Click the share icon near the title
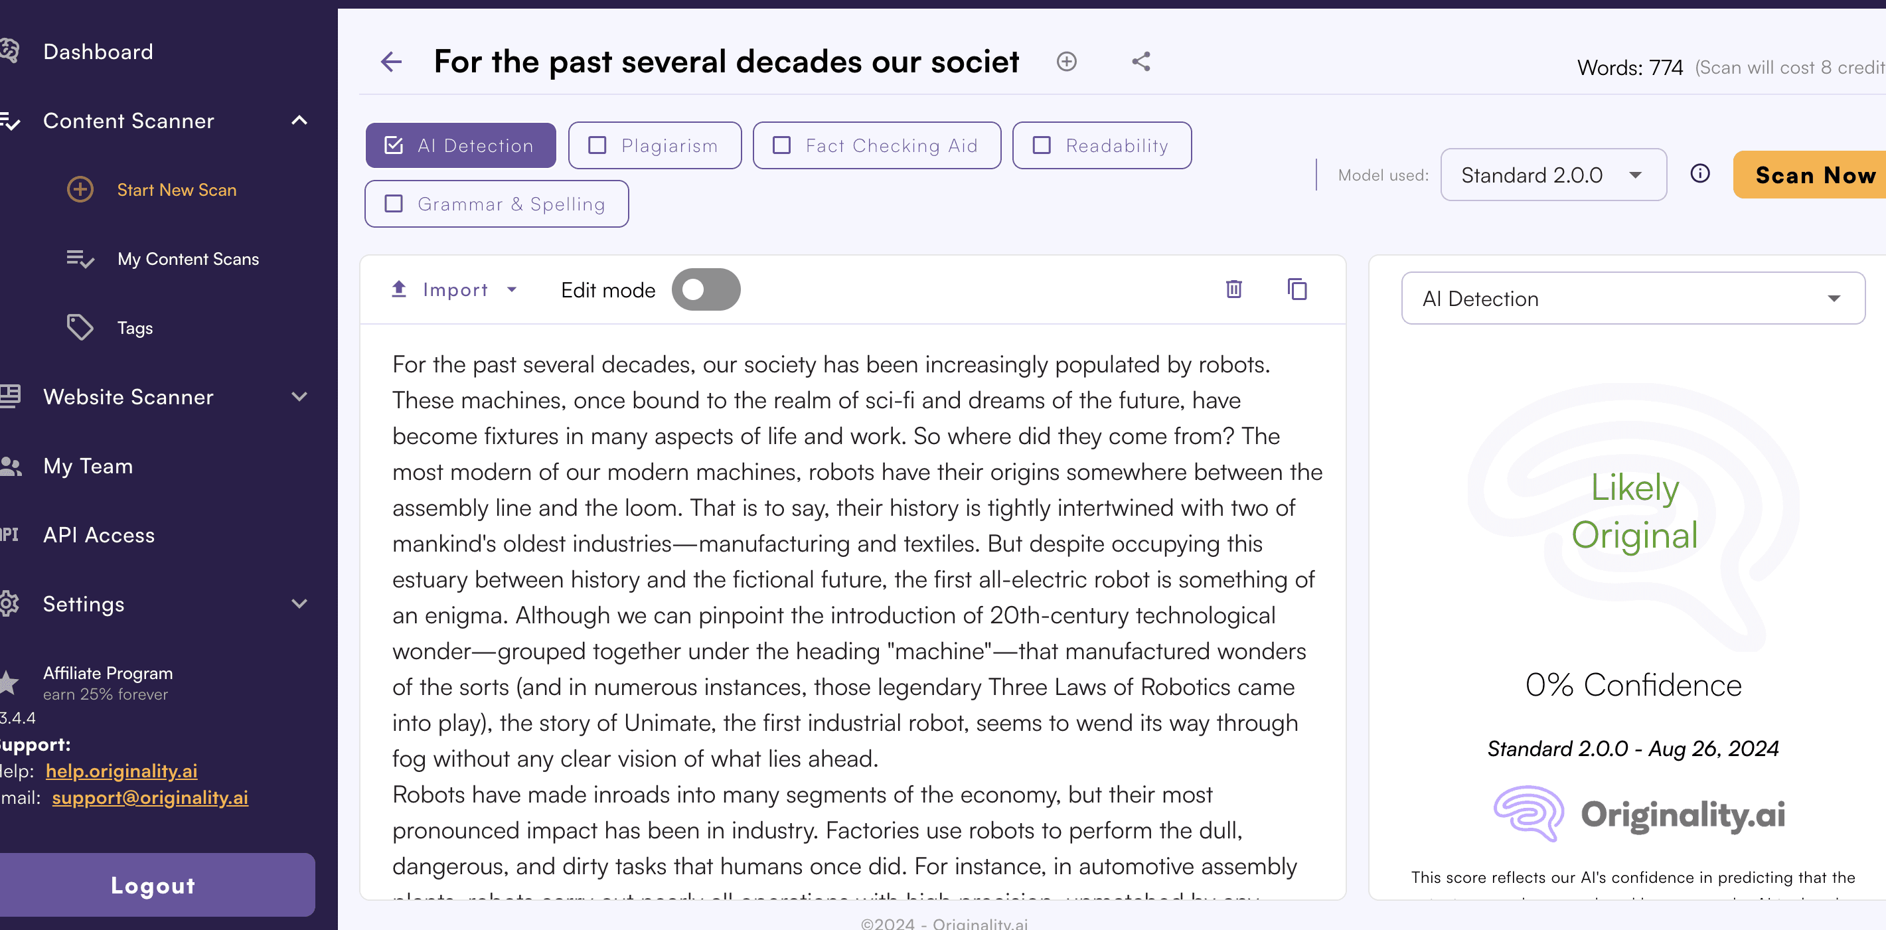Viewport: 1886px width, 930px height. click(1140, 62)
